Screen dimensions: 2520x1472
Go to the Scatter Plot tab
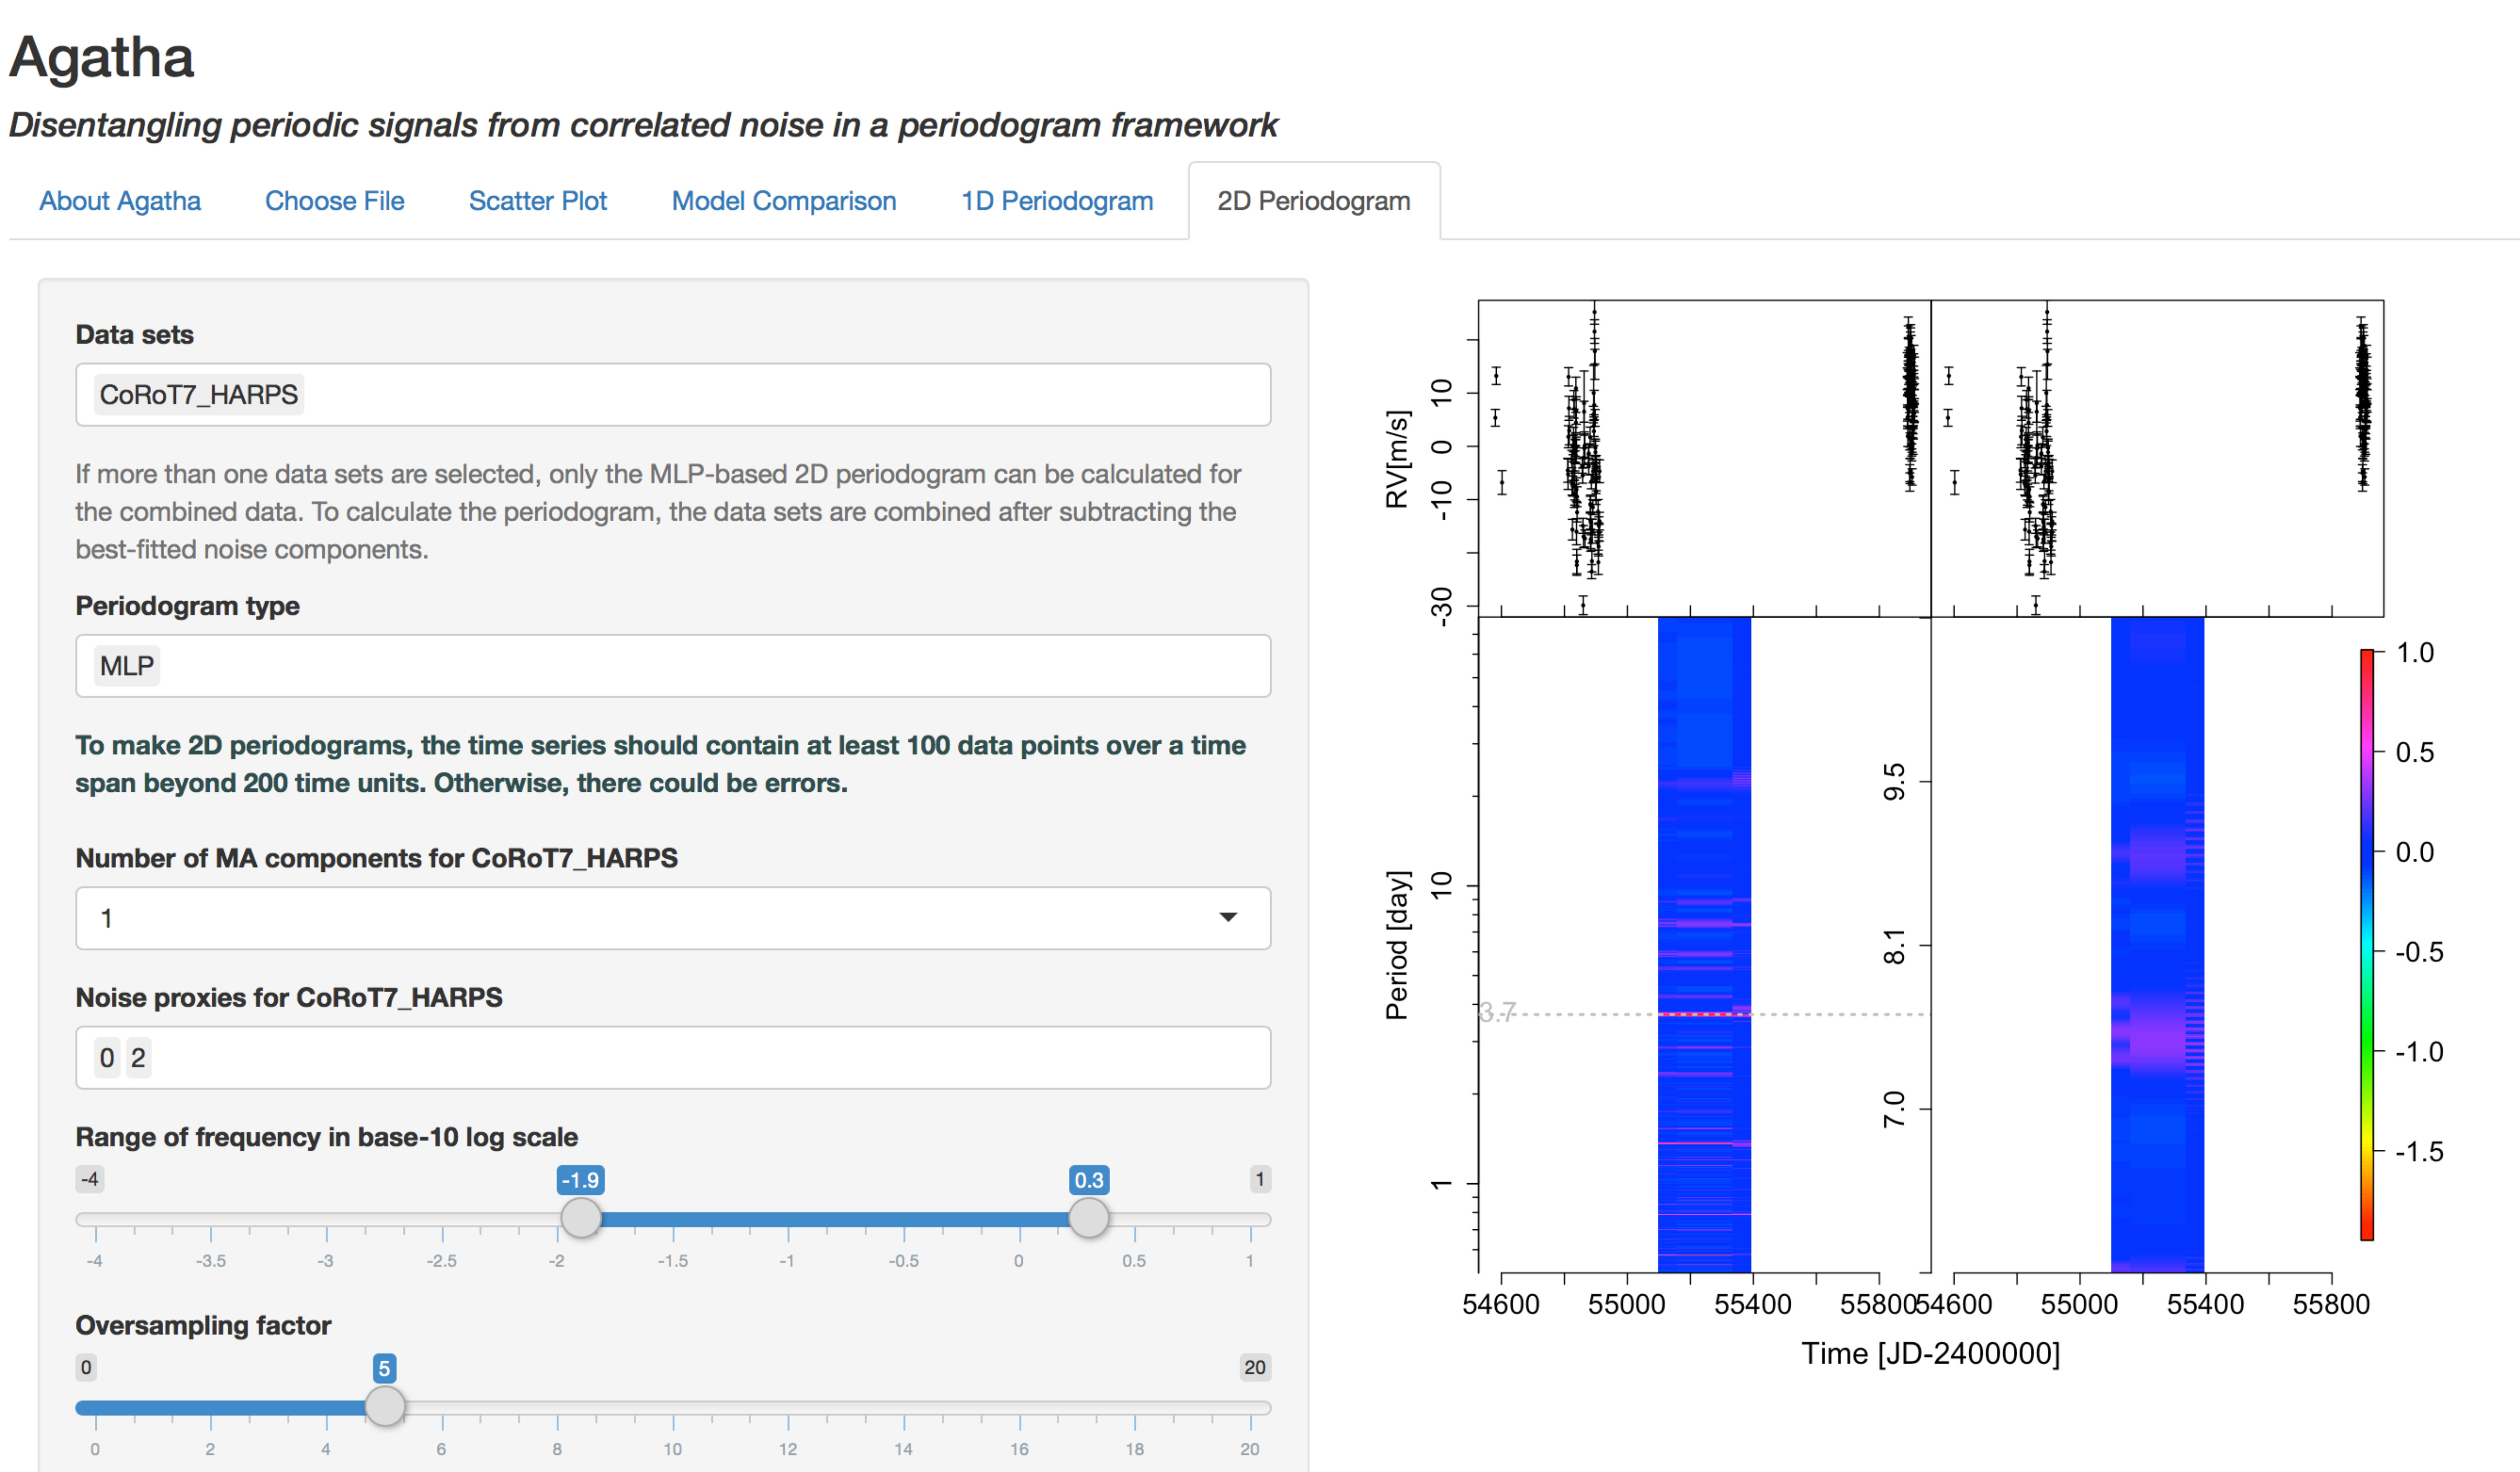pos(538,201)
